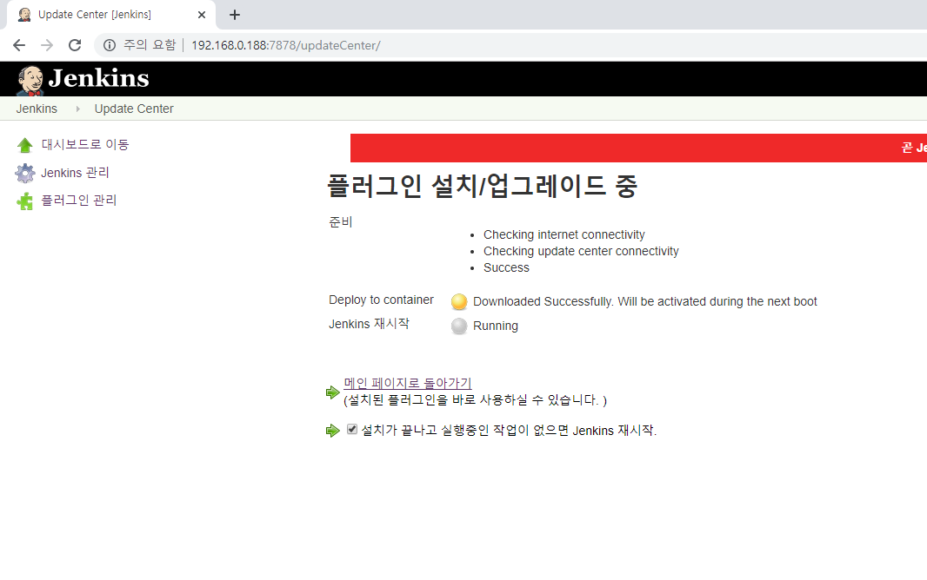Viewport: 927px width, 580px height.
Task: Select the Update Center [Jenkins] browser tab
Action: (x=111, y=15)
